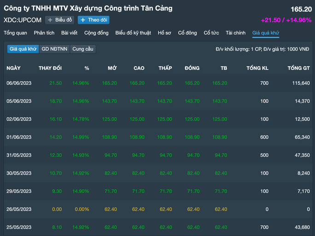Image resolution: width=315 pixels, height=236 pixels.
Task: Click total value 115,640
Action: (x=301, y=83)
